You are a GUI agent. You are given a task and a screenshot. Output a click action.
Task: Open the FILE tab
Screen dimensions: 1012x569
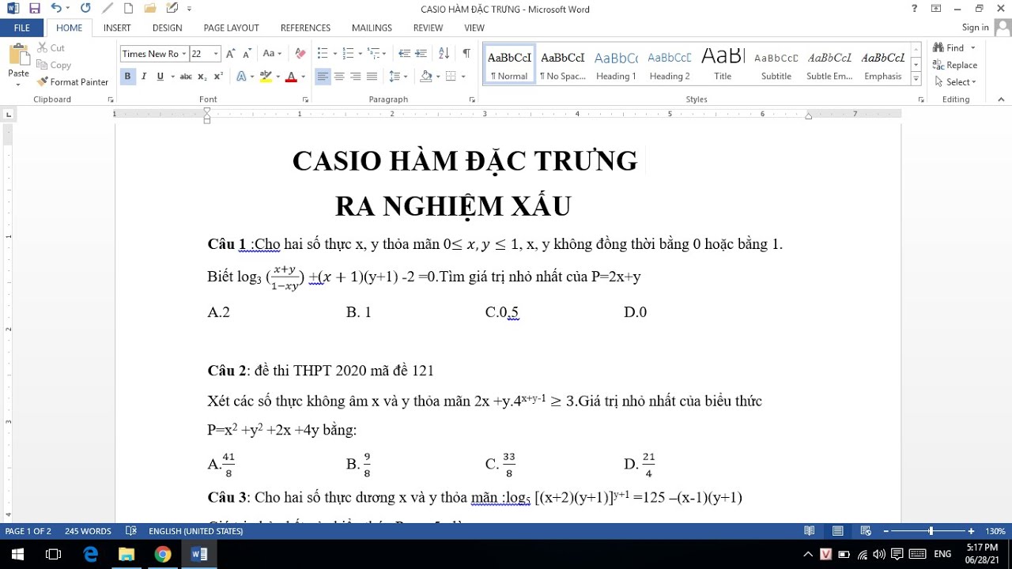tap(21, 28)
